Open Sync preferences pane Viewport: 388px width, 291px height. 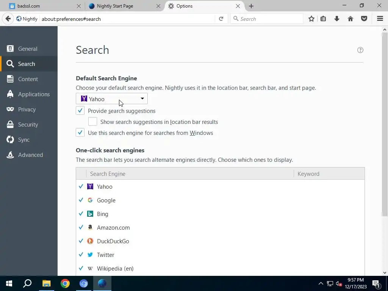[29, 139]
